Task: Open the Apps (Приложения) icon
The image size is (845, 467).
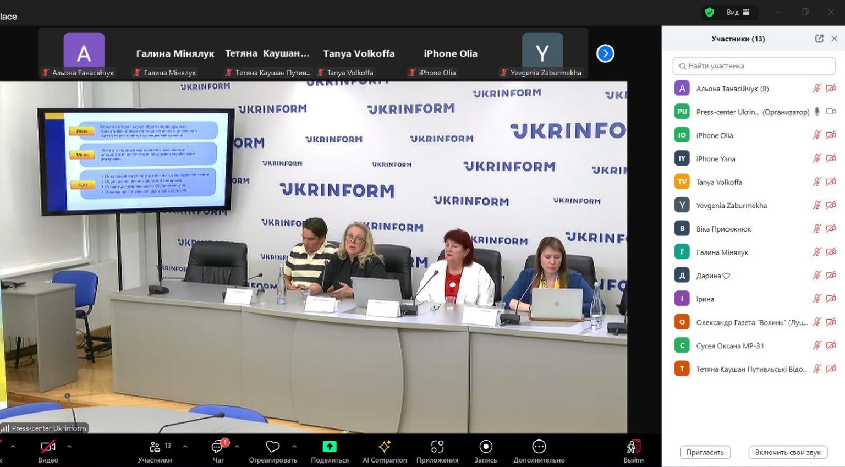Action: click(x=437, y=447)
